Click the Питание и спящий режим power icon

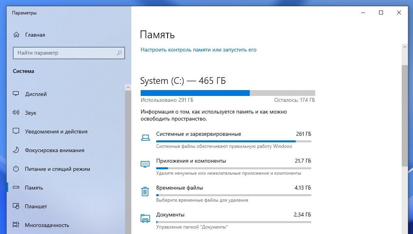coord(16,169)
